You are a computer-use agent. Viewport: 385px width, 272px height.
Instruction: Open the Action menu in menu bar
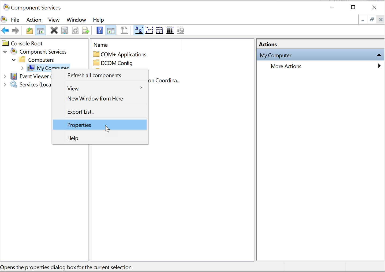coord(34,20)
